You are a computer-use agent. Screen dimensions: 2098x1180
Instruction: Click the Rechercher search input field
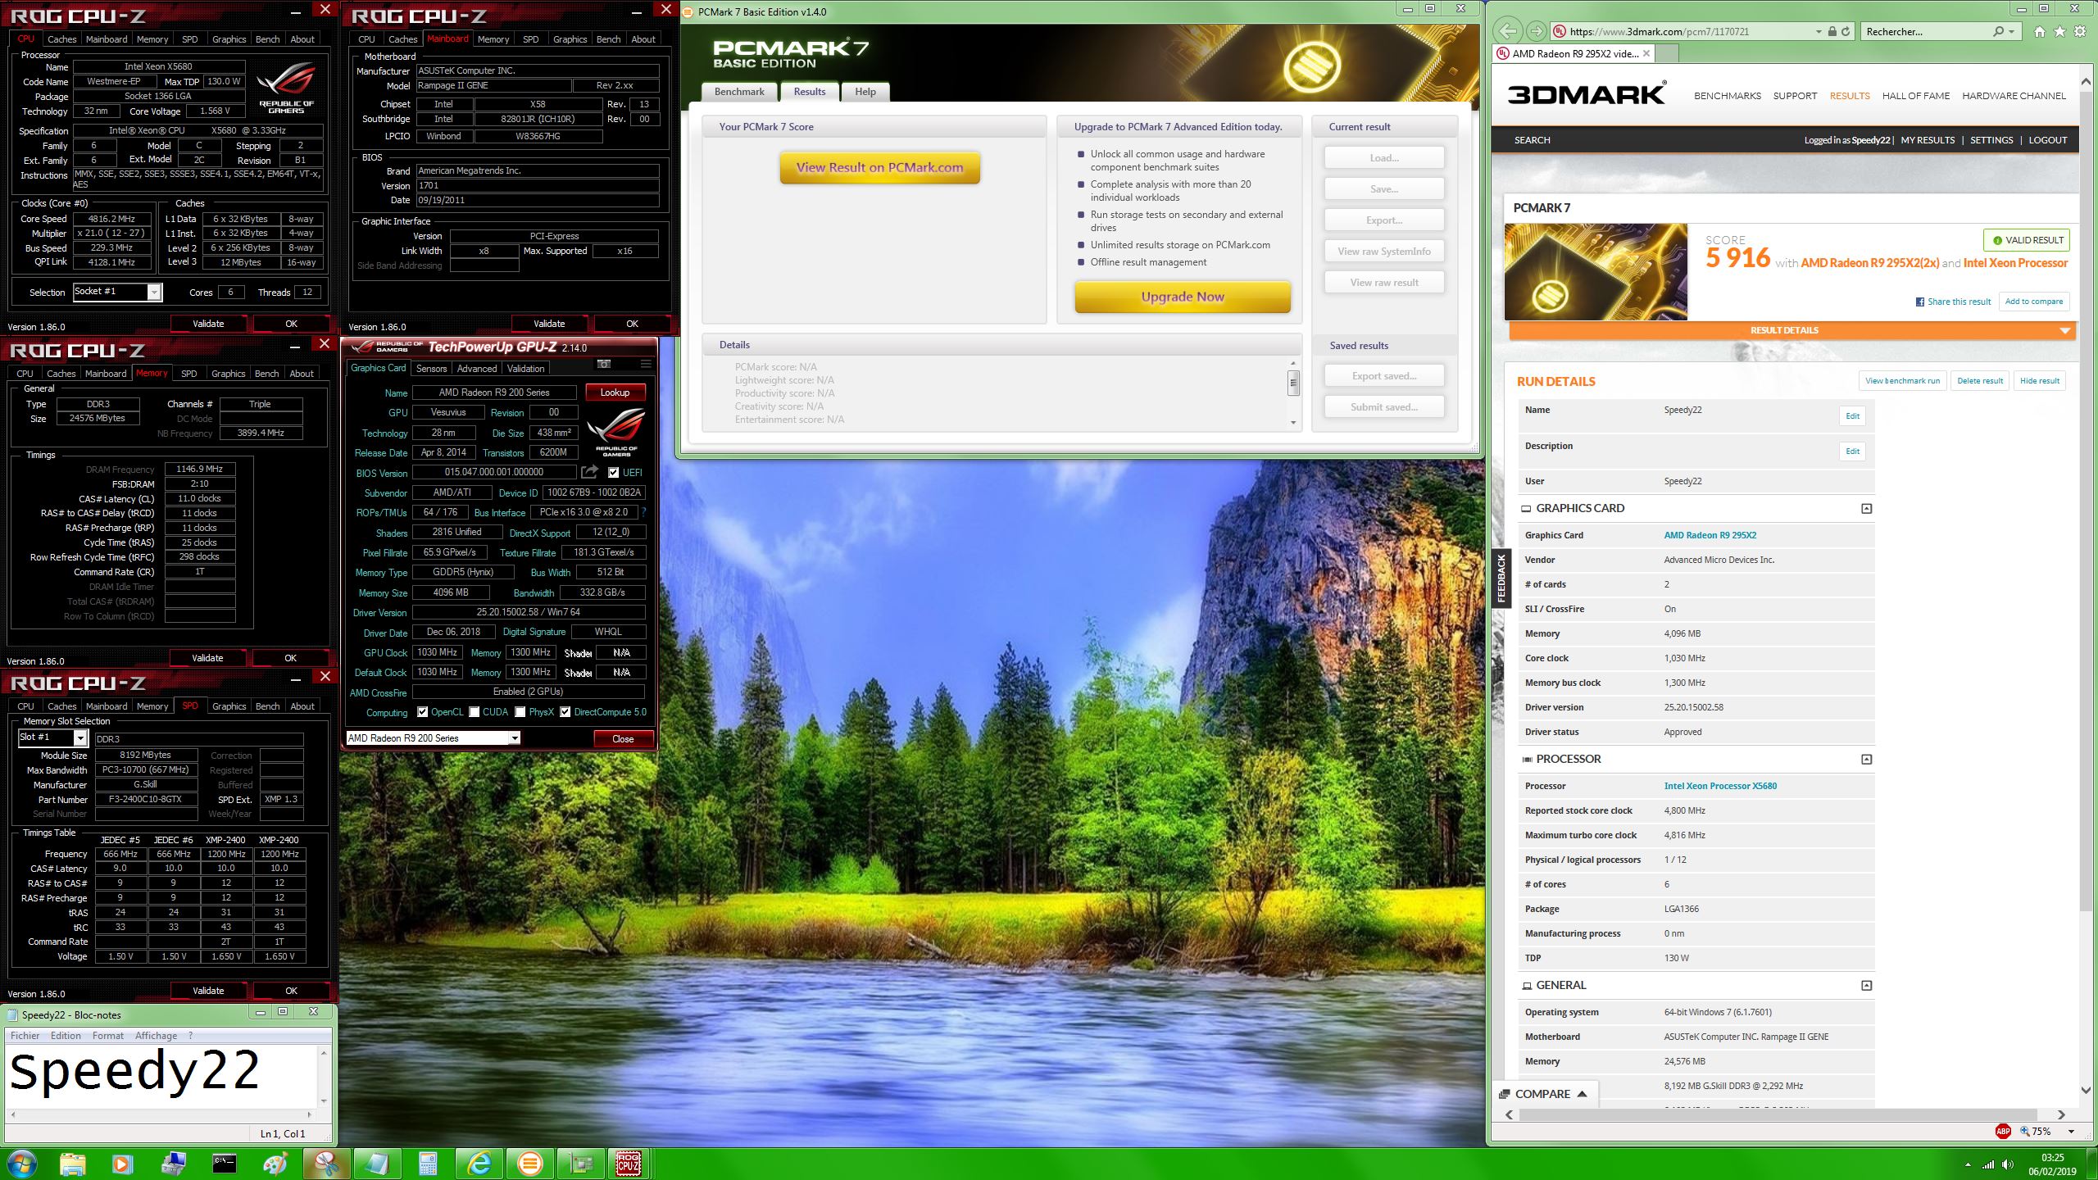point(1926,31)
